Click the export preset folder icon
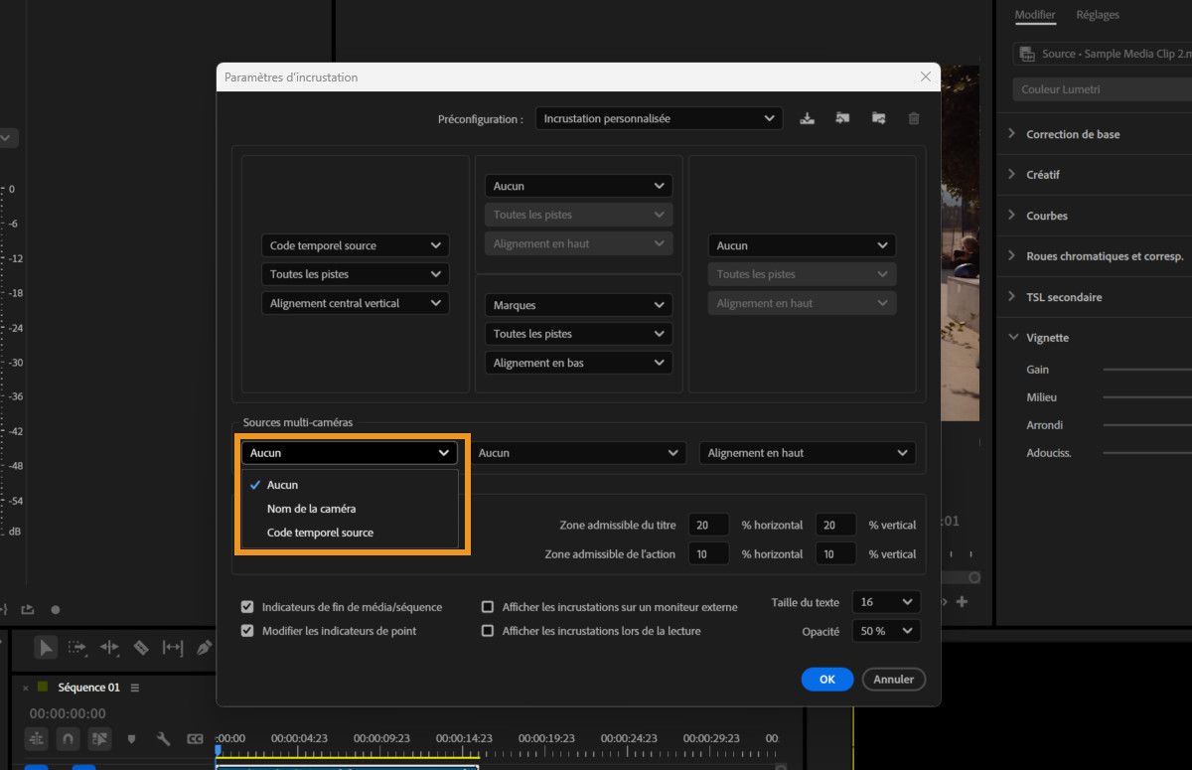This screenshot has height=770, width=1192. [x=879, y=118]
